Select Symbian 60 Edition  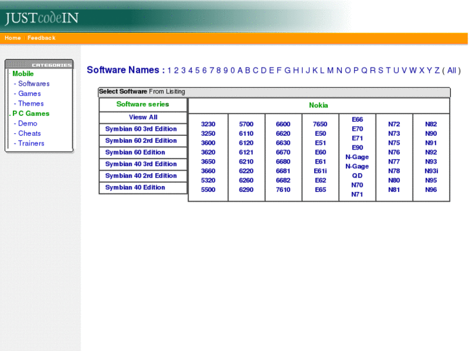135,153
